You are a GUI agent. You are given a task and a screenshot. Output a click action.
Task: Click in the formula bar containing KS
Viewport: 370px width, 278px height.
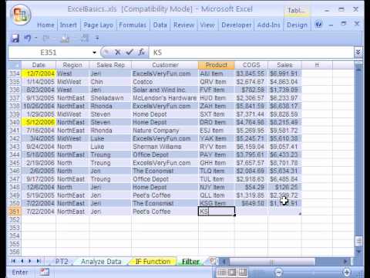pos(252,53)
